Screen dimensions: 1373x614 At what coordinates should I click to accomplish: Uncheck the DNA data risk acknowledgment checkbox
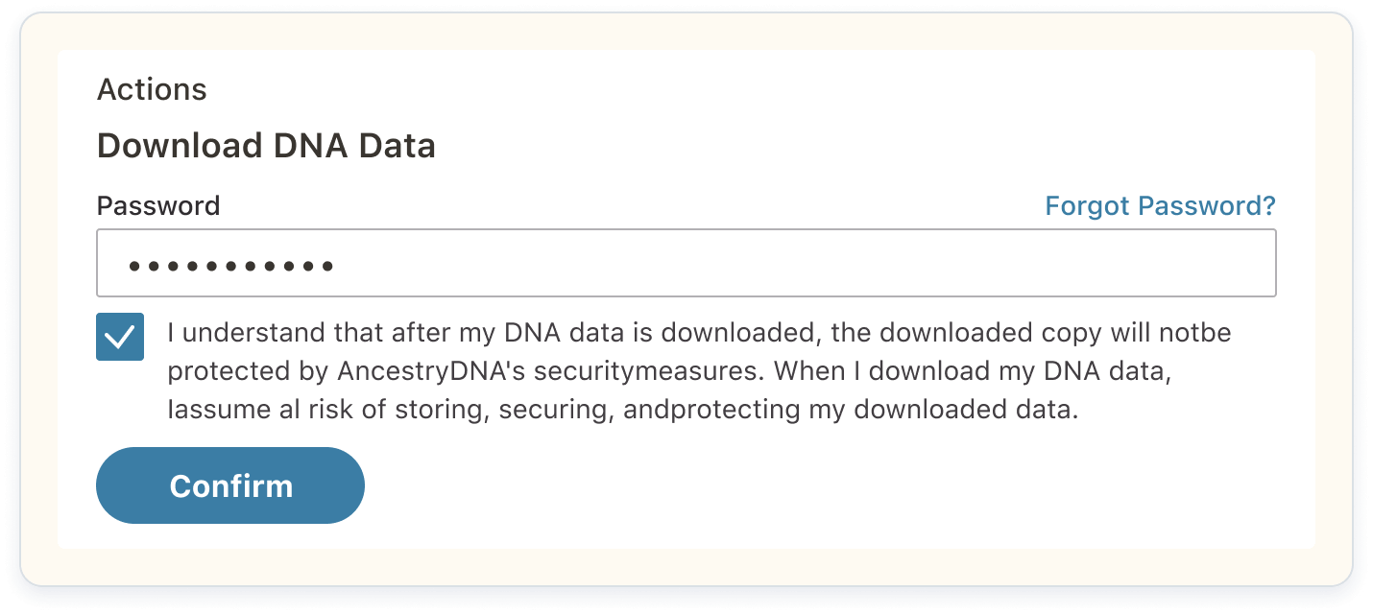click(119, 338)
